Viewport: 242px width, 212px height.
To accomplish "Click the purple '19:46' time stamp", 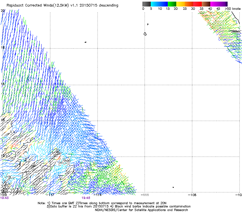I will (86, 198).
